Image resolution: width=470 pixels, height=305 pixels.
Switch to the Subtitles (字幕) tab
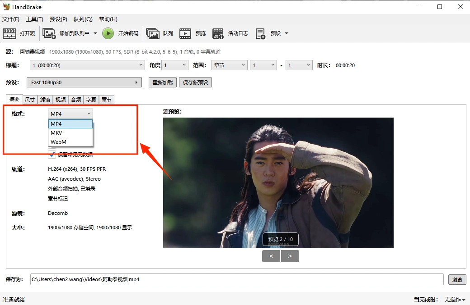click(x=91, y=100)
